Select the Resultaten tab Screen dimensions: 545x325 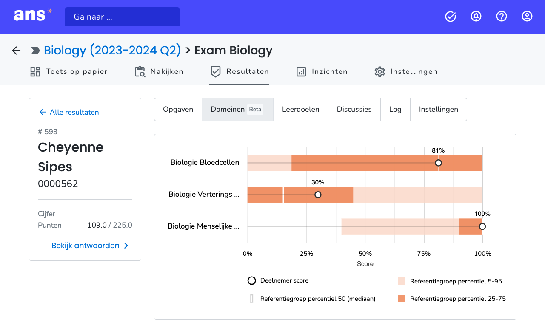coord(240,72)
